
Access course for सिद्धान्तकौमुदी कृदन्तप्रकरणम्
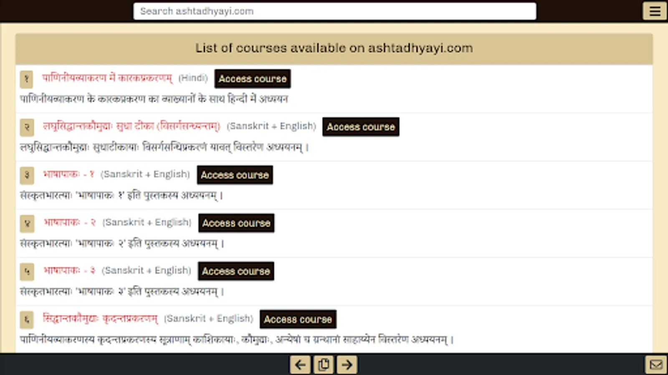pos(298,319)
